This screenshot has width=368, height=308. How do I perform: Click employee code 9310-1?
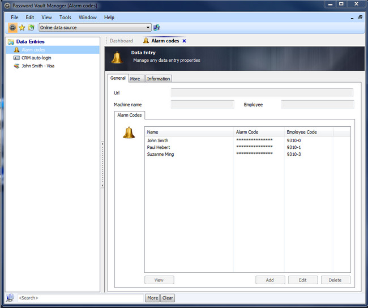coord(294,147)
